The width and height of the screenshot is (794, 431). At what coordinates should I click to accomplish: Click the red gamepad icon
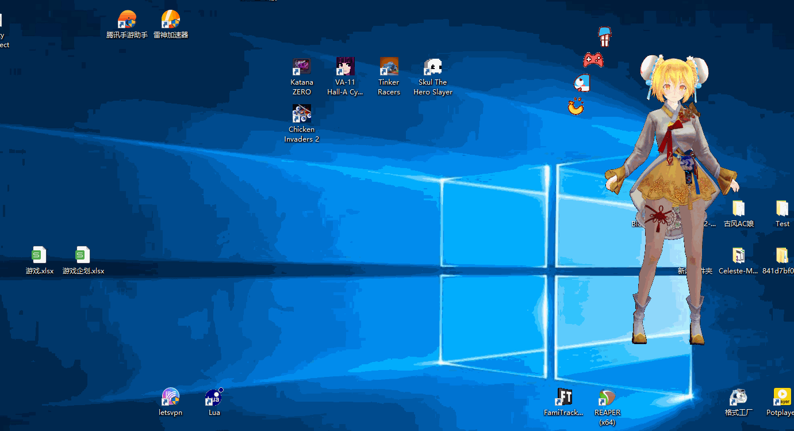[593, 59]
